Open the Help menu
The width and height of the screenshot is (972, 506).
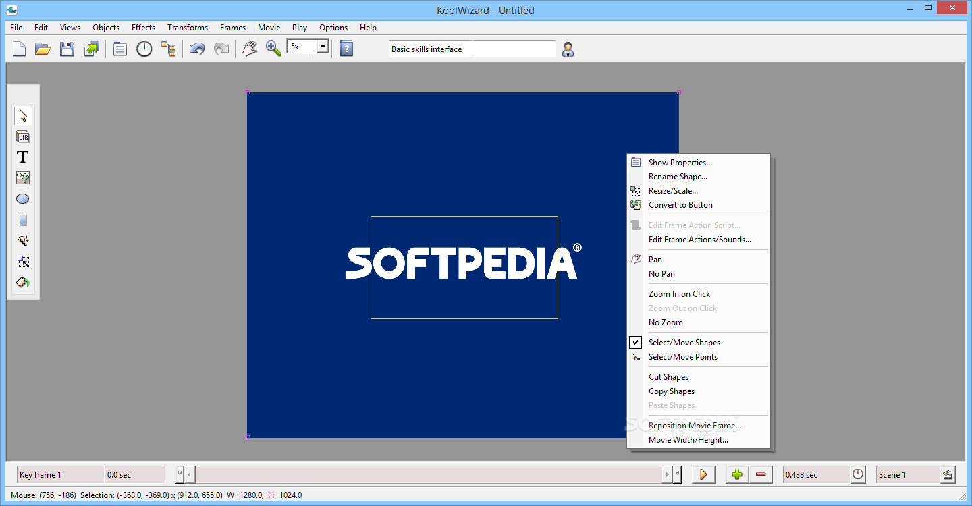click(x=368, y=28)
